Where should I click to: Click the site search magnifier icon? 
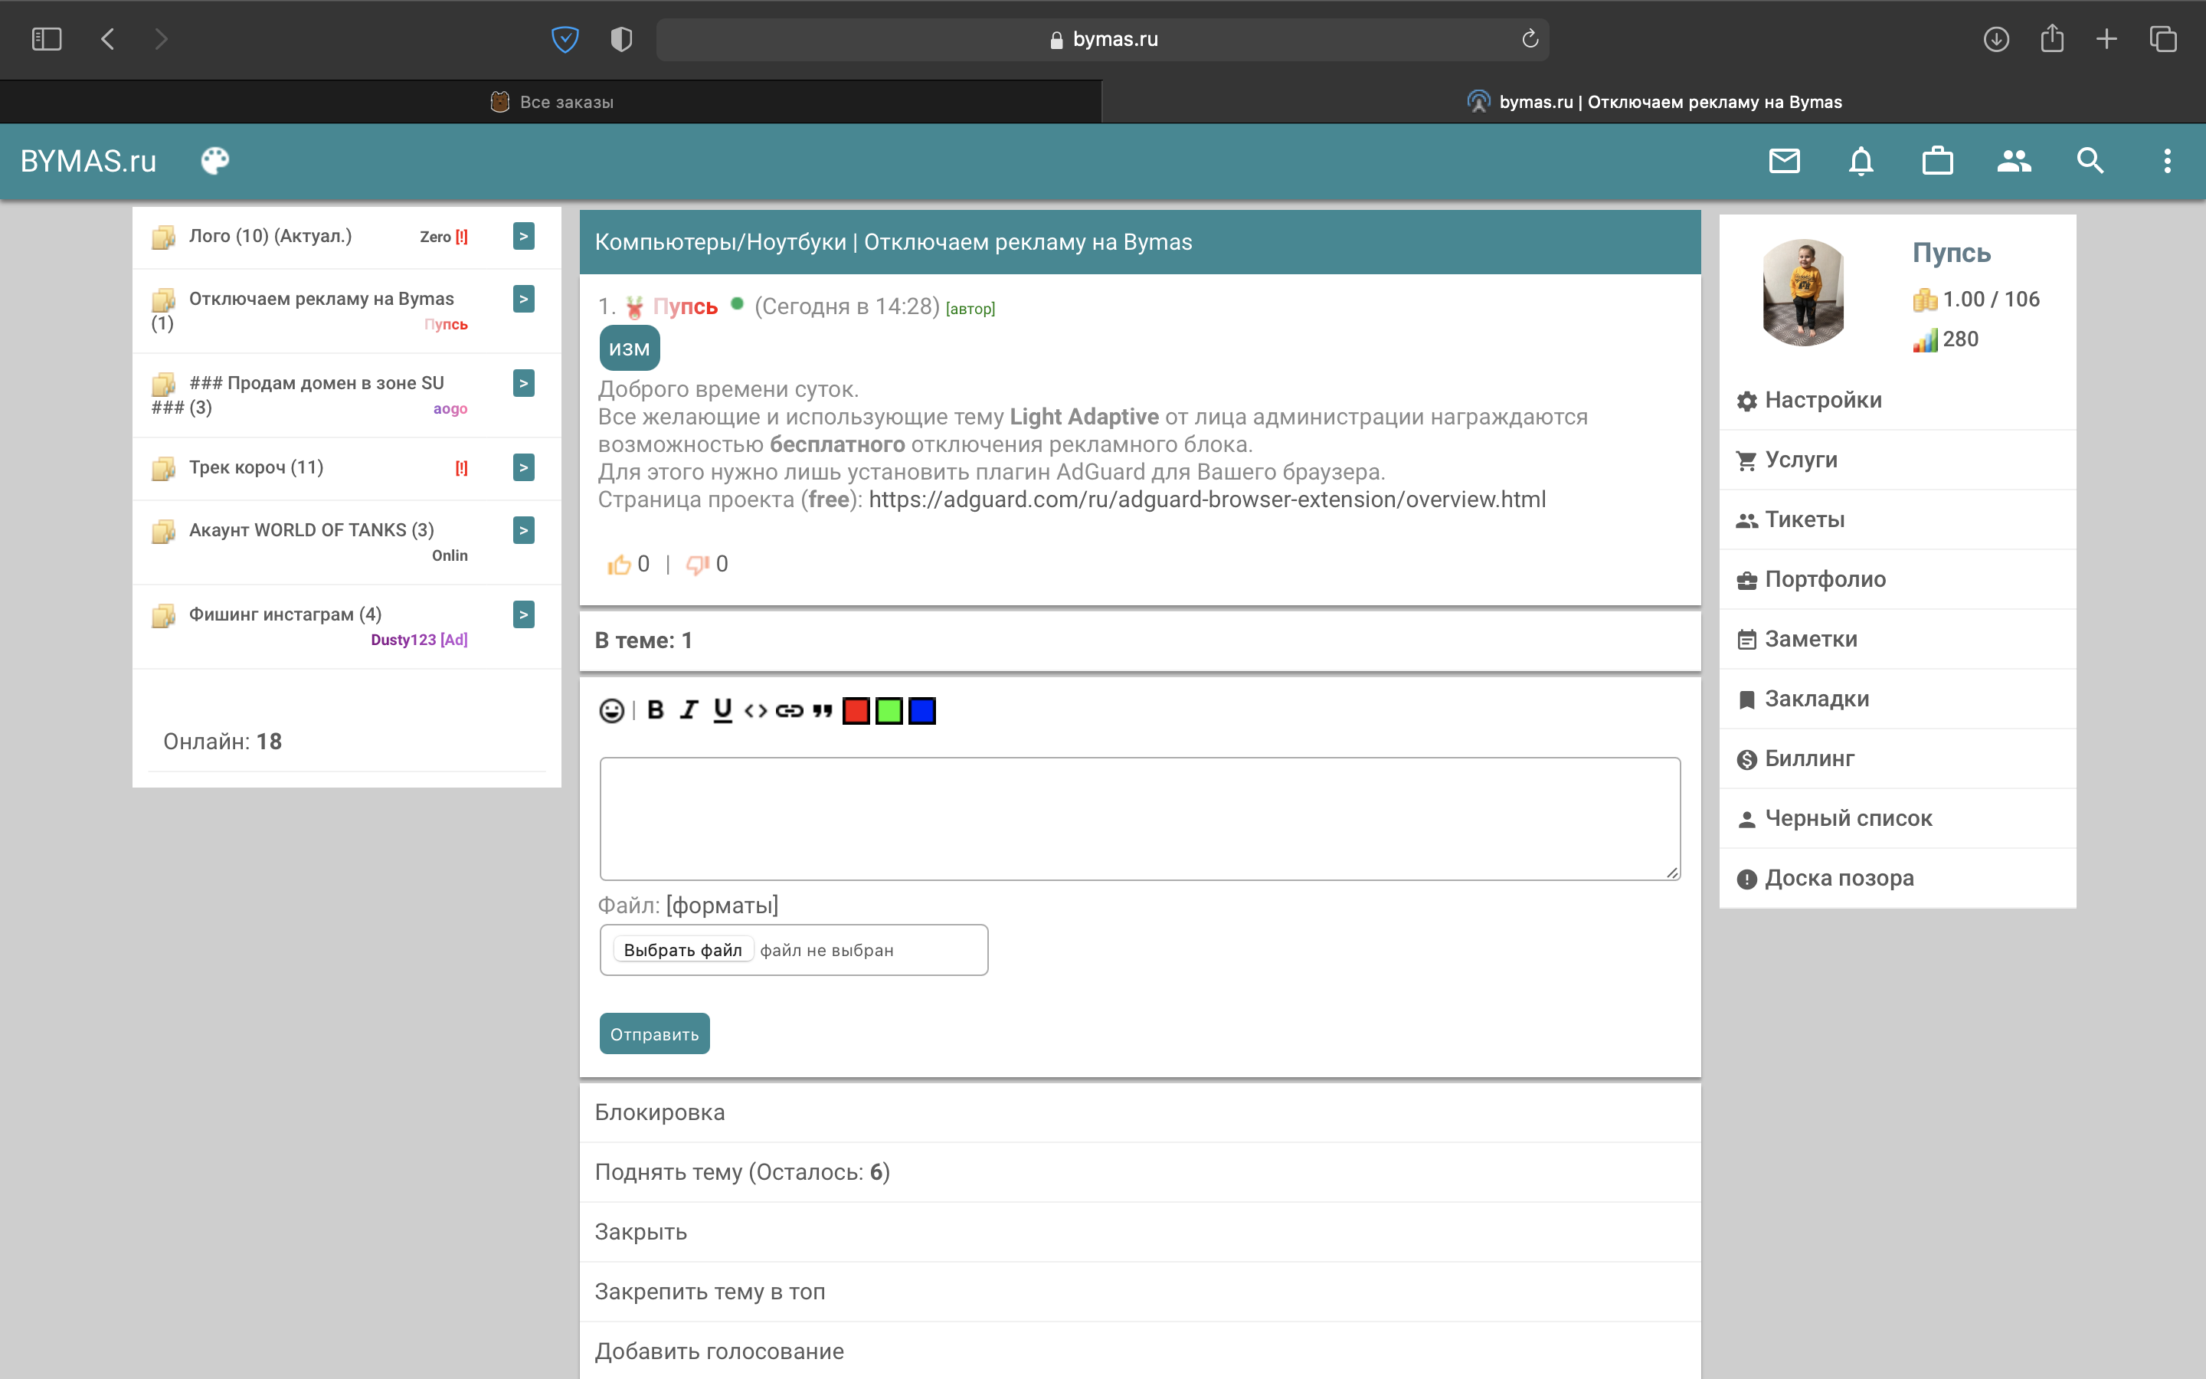2090,162
